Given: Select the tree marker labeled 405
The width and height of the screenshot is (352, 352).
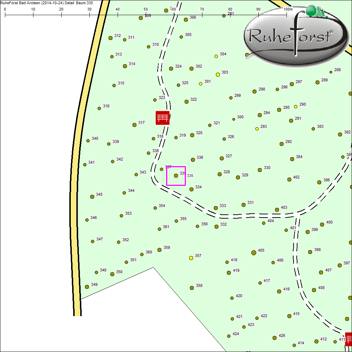Looking at the screenshot, I should pos(253,252).
